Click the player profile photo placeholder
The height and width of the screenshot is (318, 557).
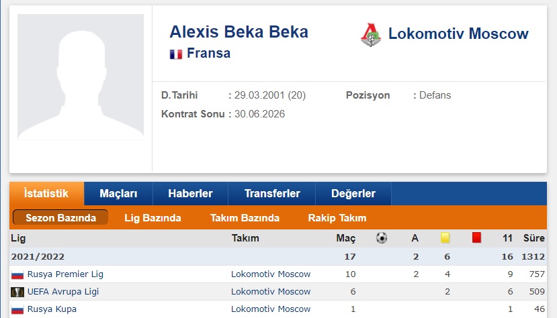pos(81,77)
